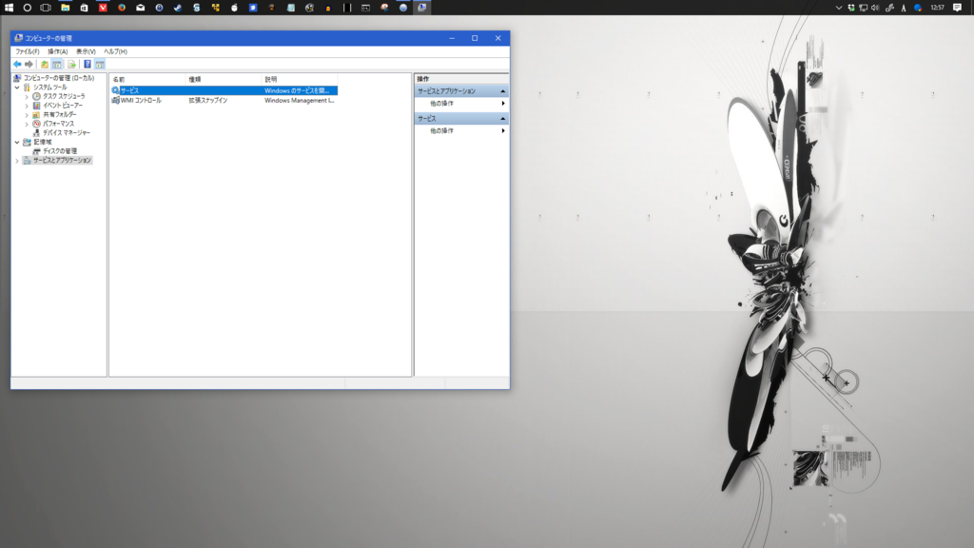Select システム ツール in the tree
Screen dimensions: 974x548
pos(49,87)
